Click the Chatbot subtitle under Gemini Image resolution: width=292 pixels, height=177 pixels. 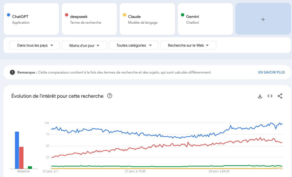pos(193,22)
